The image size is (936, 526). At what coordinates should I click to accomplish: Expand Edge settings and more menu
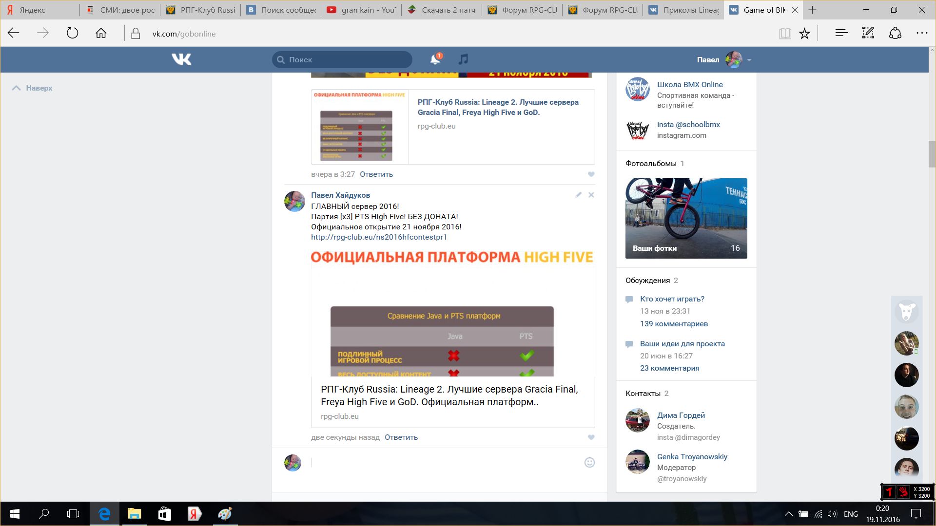click(921, 34)
